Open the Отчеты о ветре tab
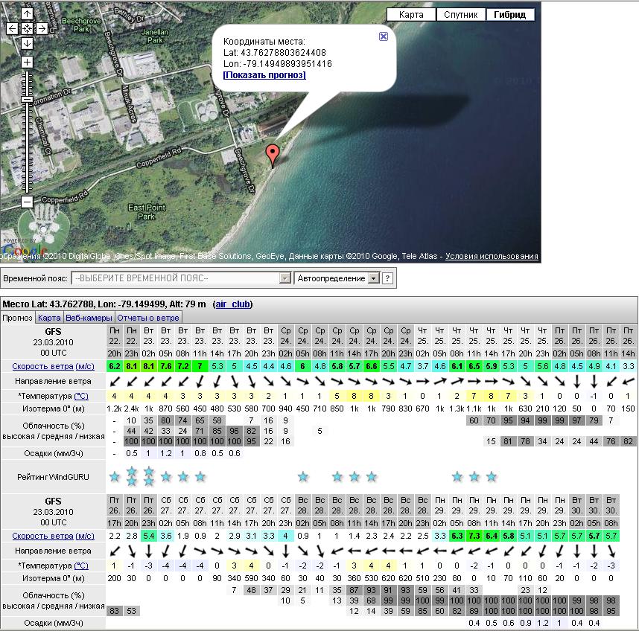Image resolution: width=639 pixels, height=631 pixels. [148, 318]
